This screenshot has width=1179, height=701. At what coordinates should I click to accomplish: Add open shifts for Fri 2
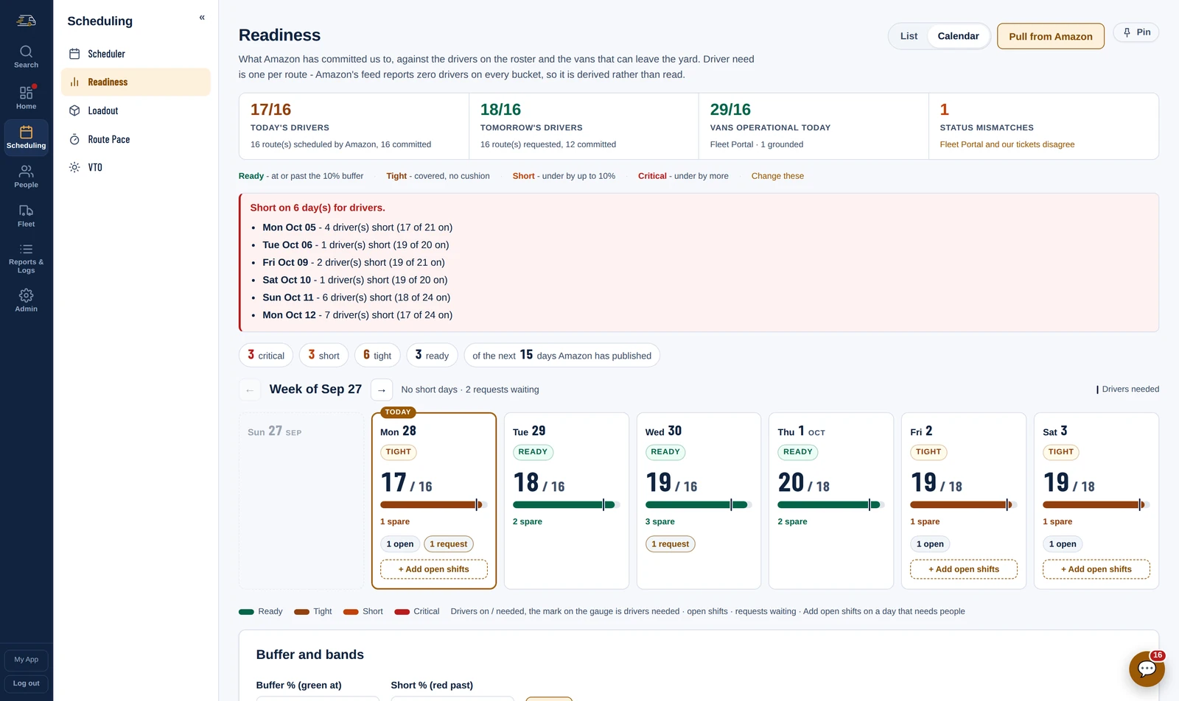pyautogui.click(x=964, y=569)
